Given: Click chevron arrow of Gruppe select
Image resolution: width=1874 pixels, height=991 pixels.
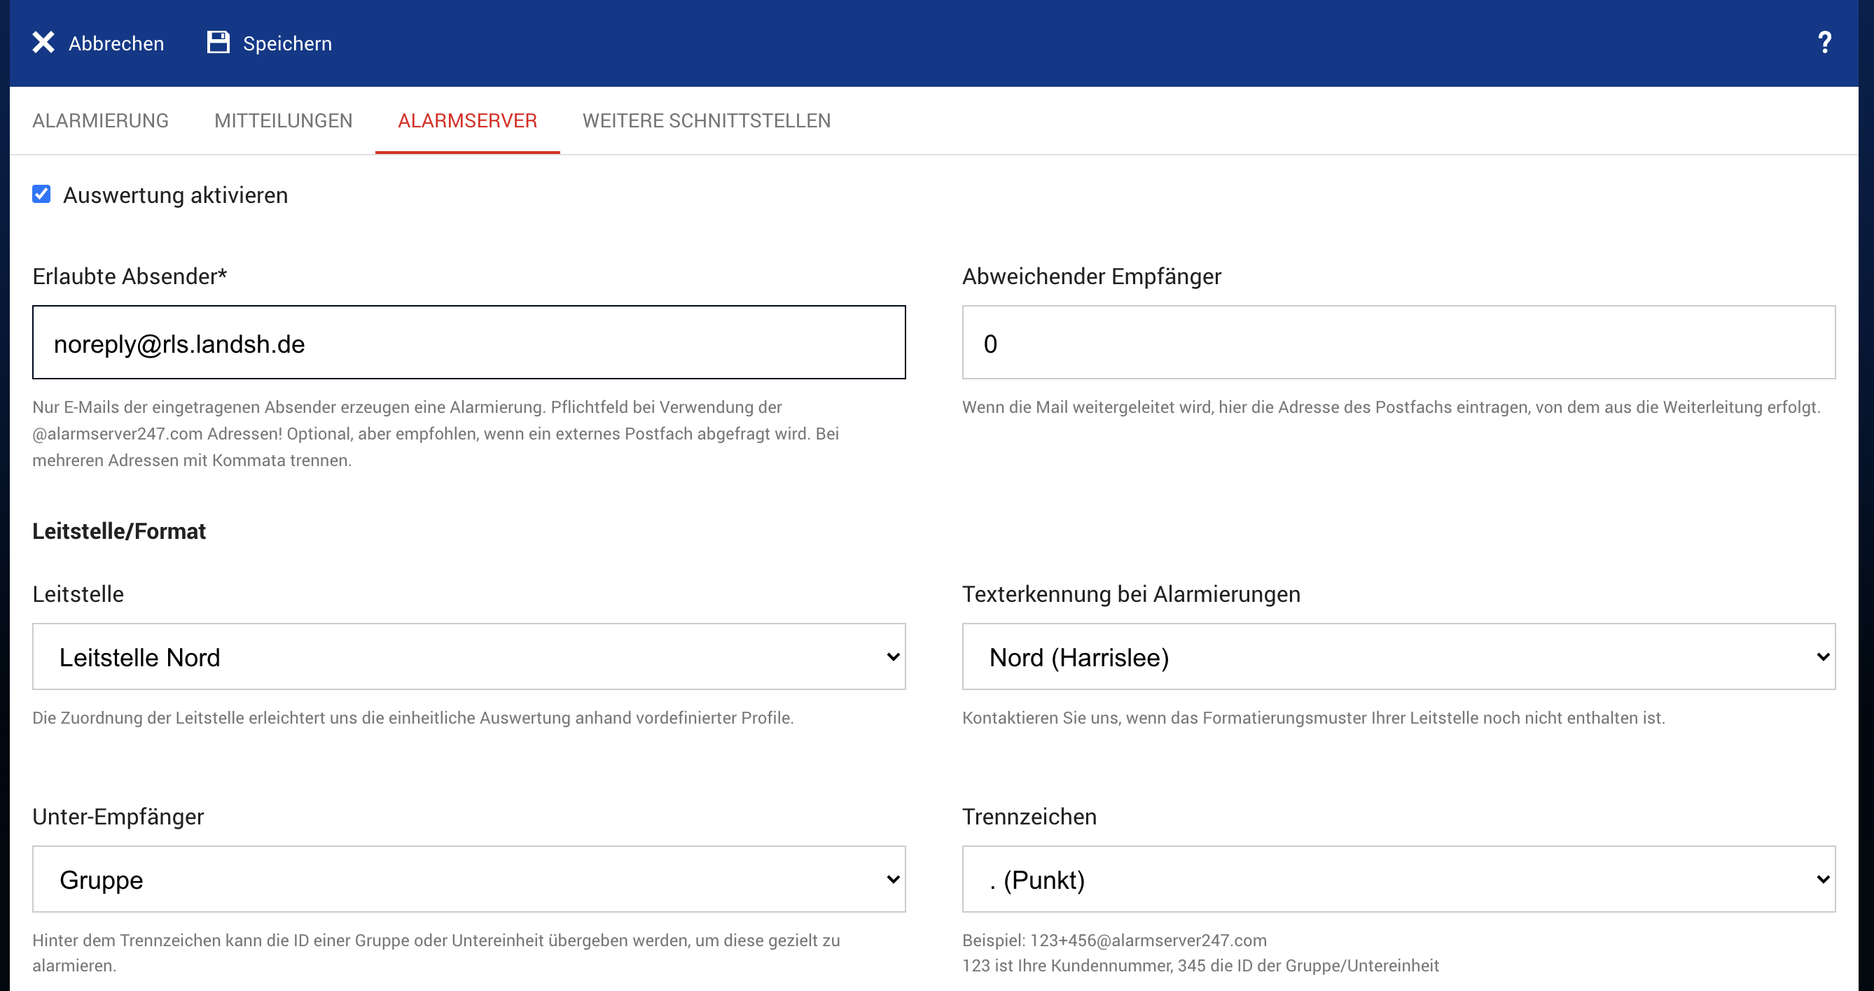Looking at the screenshot, I should click(894, 879).
